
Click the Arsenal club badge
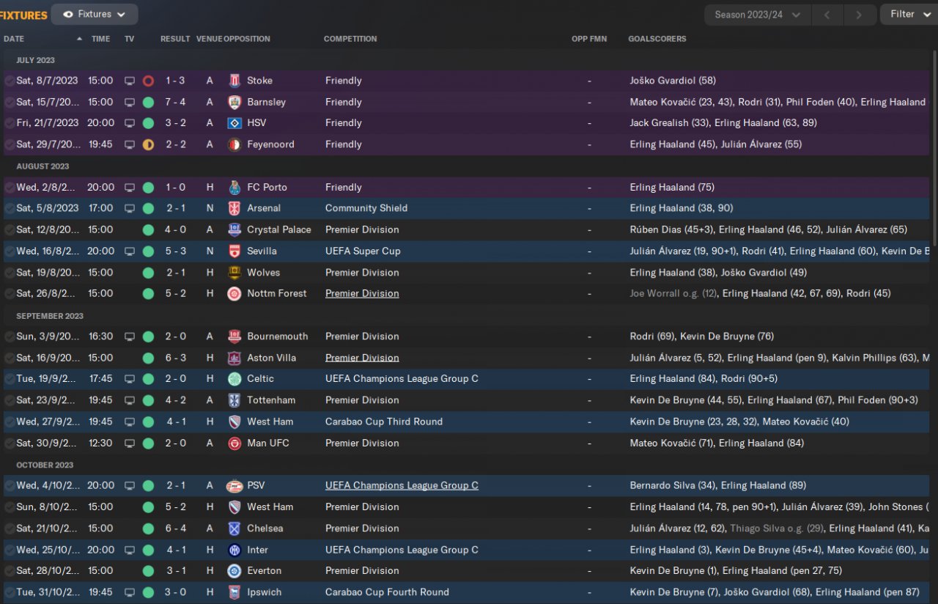(x=234, y=208)
